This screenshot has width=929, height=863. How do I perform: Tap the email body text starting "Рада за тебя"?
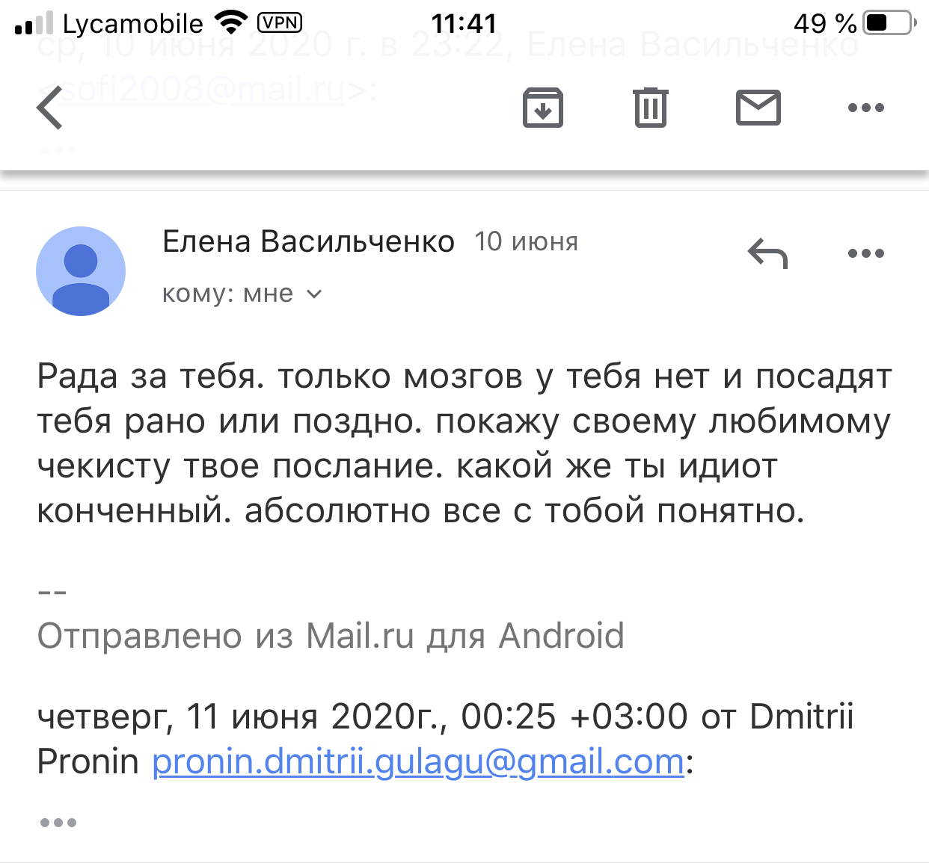point(464,443)
